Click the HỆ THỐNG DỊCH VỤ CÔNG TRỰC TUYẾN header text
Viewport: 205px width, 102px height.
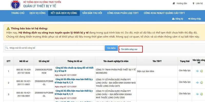coord(42,2)
